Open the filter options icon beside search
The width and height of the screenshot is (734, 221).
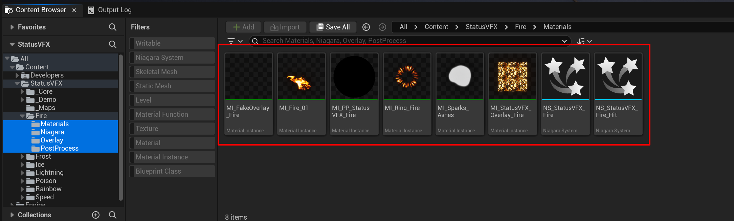click(x=235, y=41)
